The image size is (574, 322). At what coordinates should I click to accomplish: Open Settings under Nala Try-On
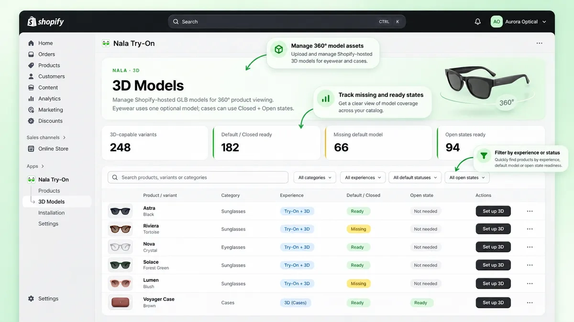48,224
